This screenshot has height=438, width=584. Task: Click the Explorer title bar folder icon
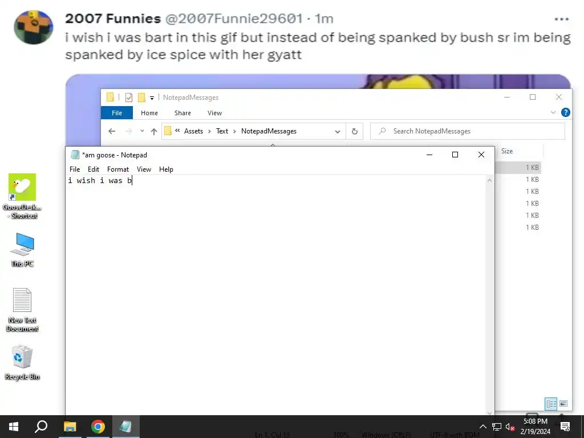click(110, 97)
